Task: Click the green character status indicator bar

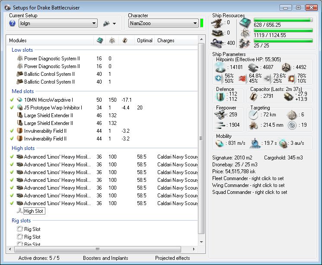Action: [201, 23]
